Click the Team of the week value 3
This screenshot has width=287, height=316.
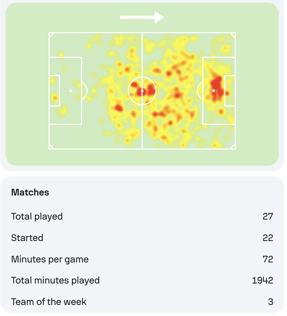[x=271, y=302]
